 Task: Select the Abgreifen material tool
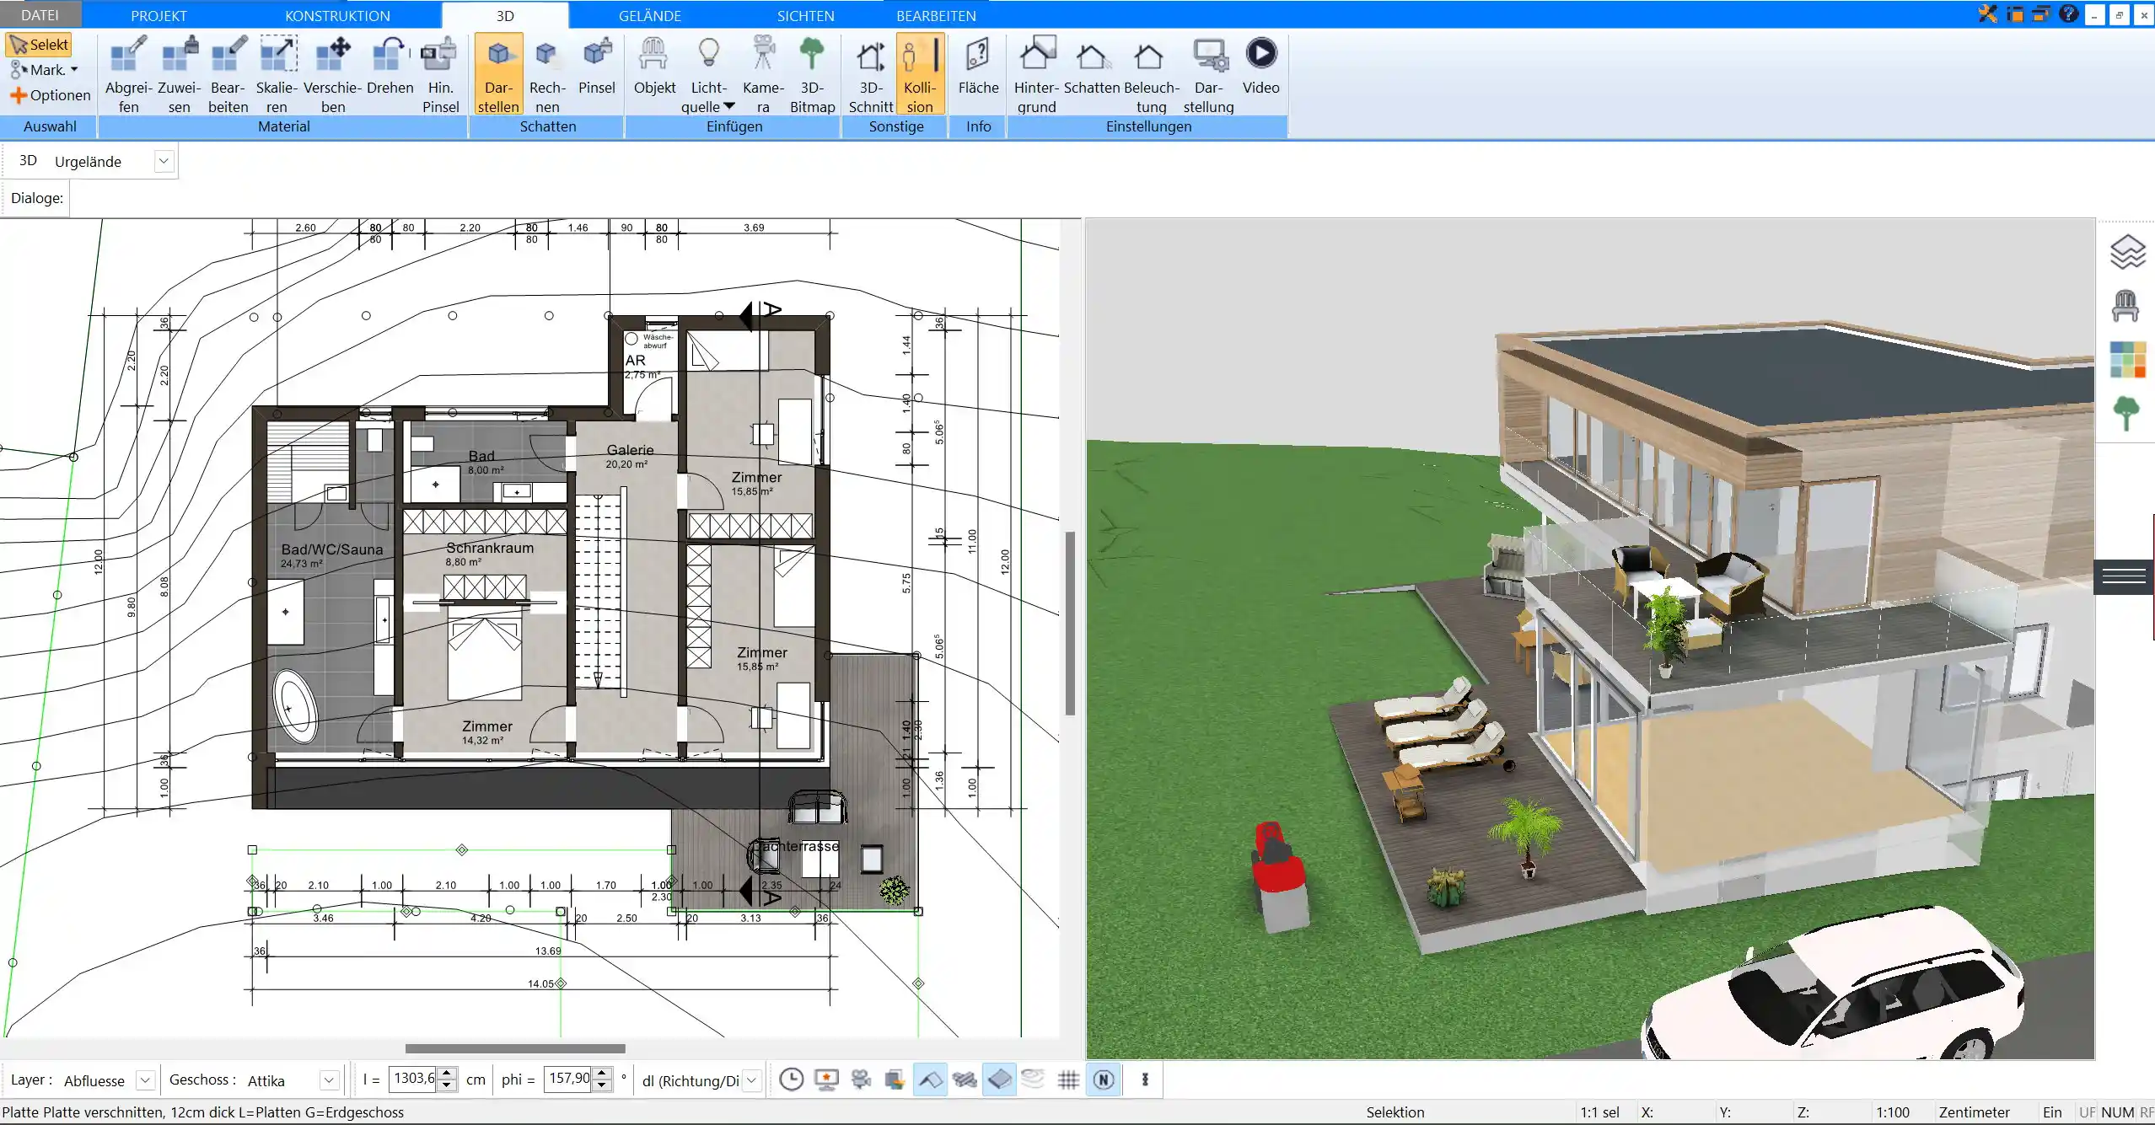128,74
